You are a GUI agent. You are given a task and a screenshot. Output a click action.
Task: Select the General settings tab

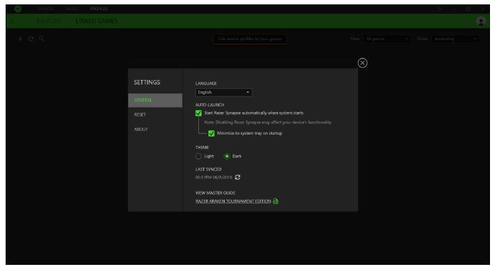point(155,100)
